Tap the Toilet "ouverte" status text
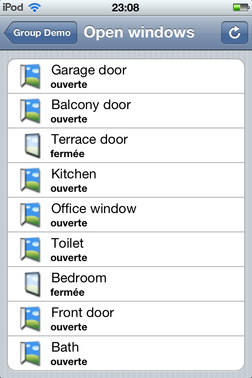This screenshot has width=252, height=378. (69, 258)
